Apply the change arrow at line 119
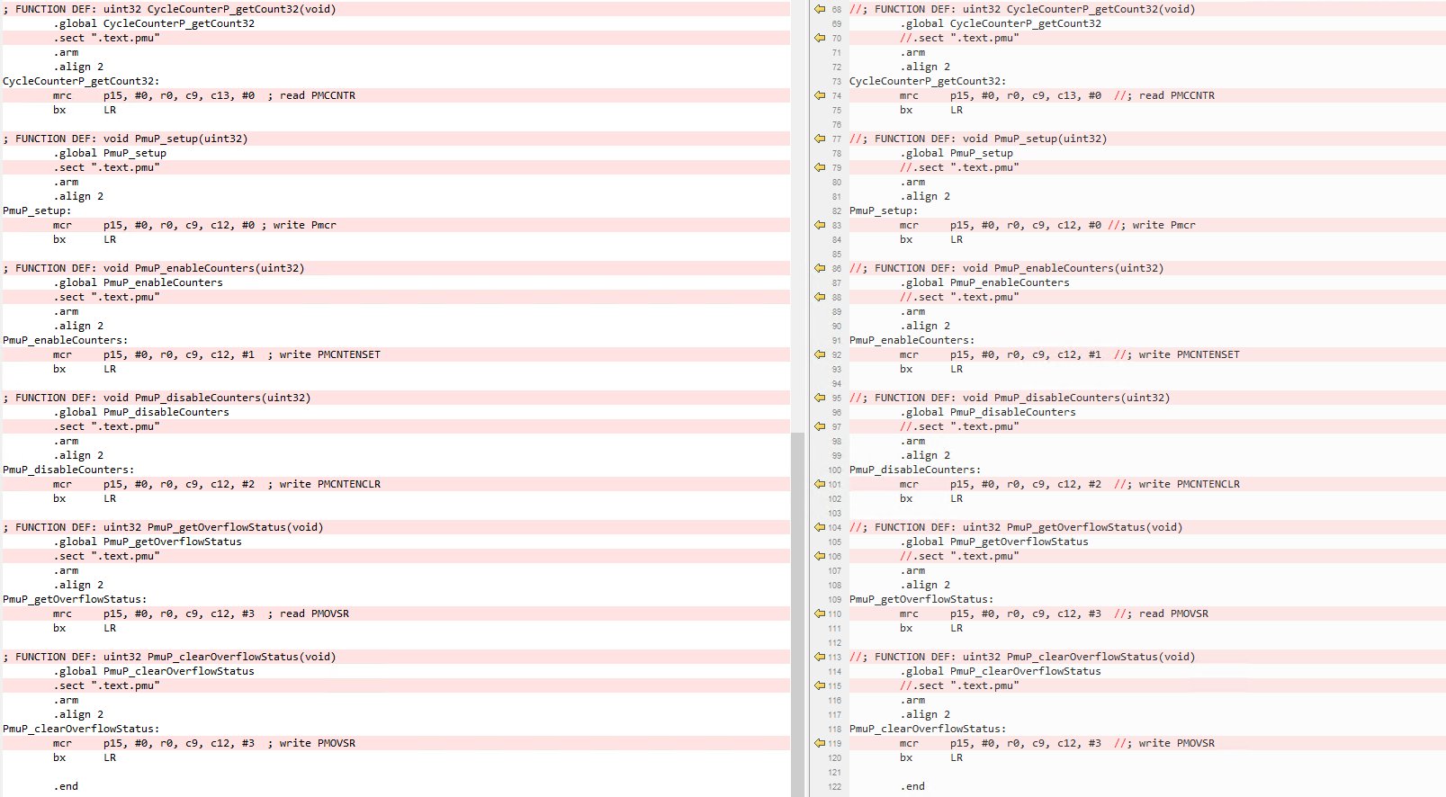Screen dimensions: 1446x797 click(x=820, y=743)
